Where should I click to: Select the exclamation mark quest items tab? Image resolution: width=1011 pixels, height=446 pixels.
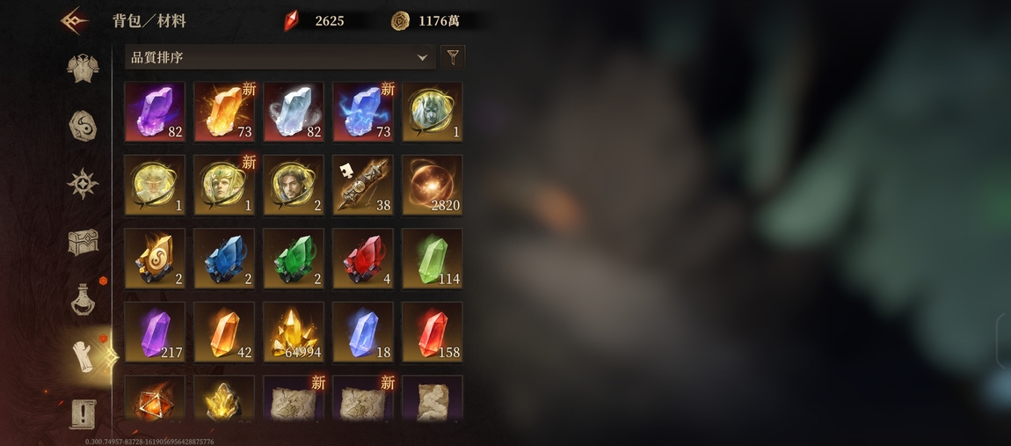[84, 413]
